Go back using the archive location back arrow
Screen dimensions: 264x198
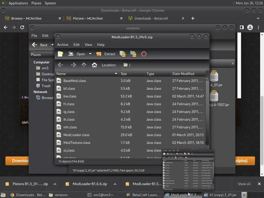coord(60,65)
